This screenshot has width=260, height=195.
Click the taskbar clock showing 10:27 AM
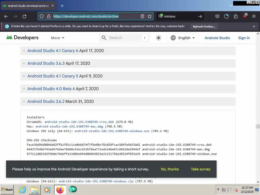coord(247,189)
